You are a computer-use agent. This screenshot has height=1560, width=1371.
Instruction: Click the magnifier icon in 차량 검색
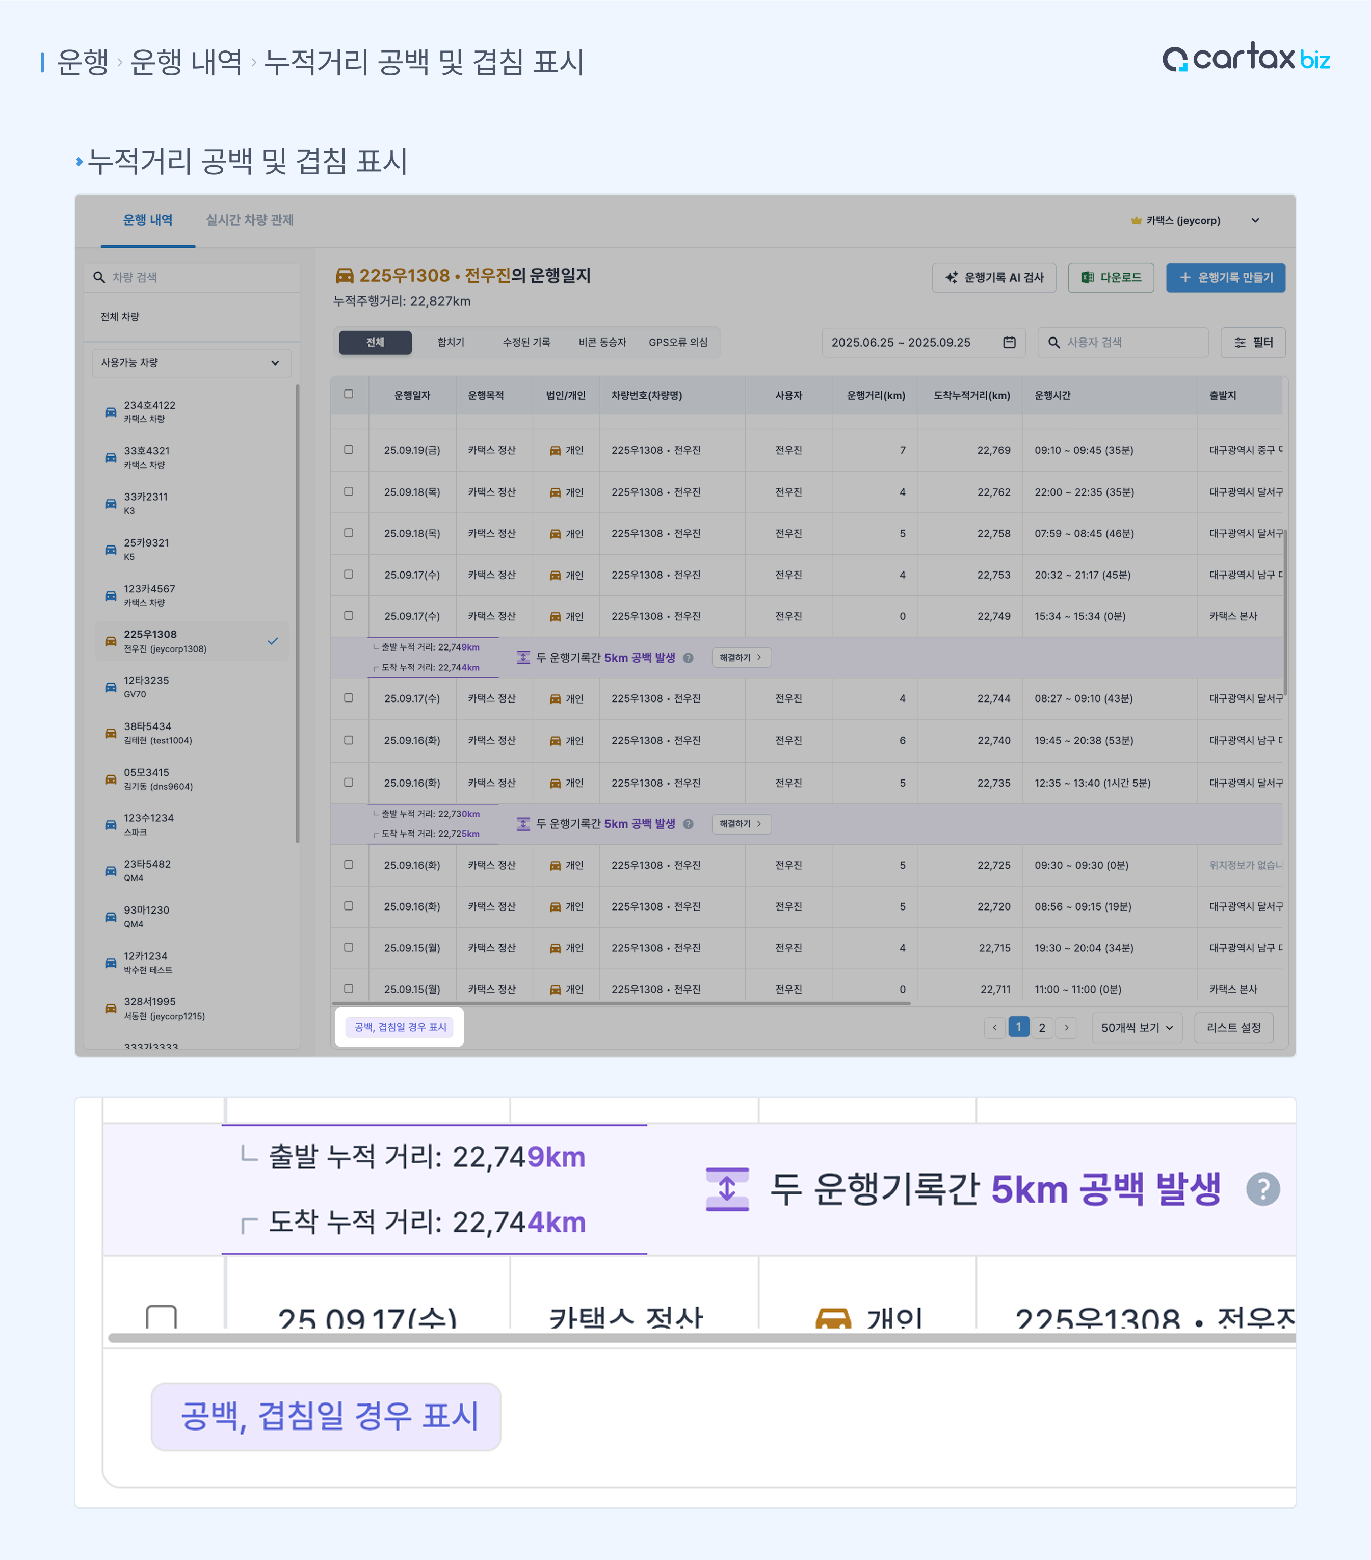coord(99,278)
